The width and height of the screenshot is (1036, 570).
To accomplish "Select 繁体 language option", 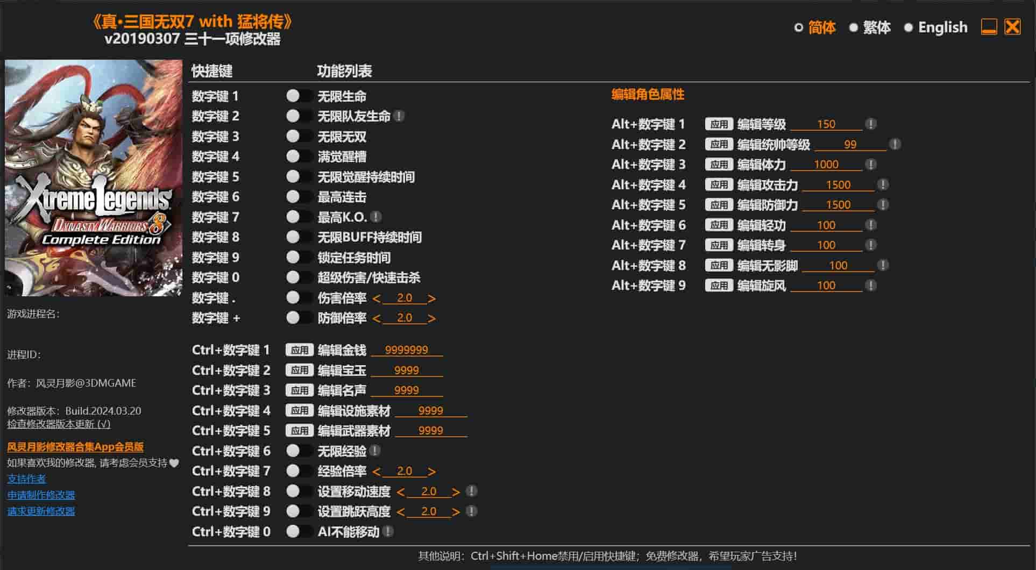I will [x=870, y=27].
